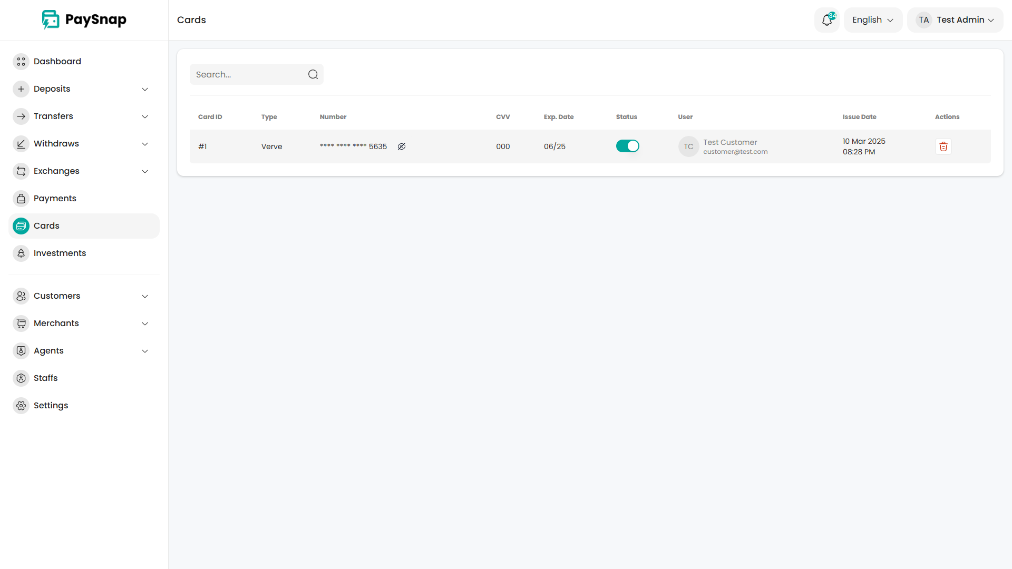Click the Investments sidebar icon

coord(21,253)
